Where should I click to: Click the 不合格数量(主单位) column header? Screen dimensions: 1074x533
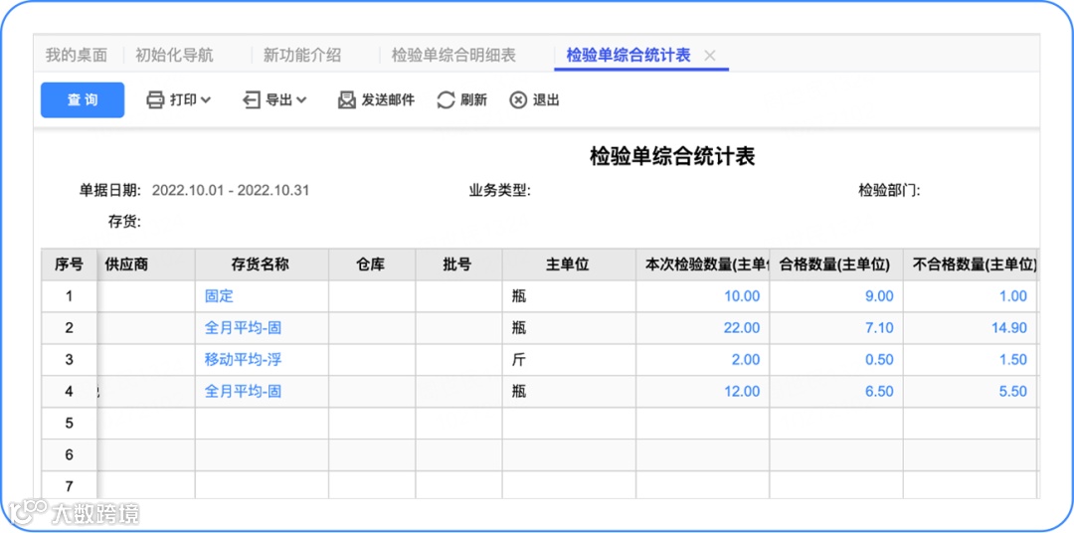click(x=970, y=265)
